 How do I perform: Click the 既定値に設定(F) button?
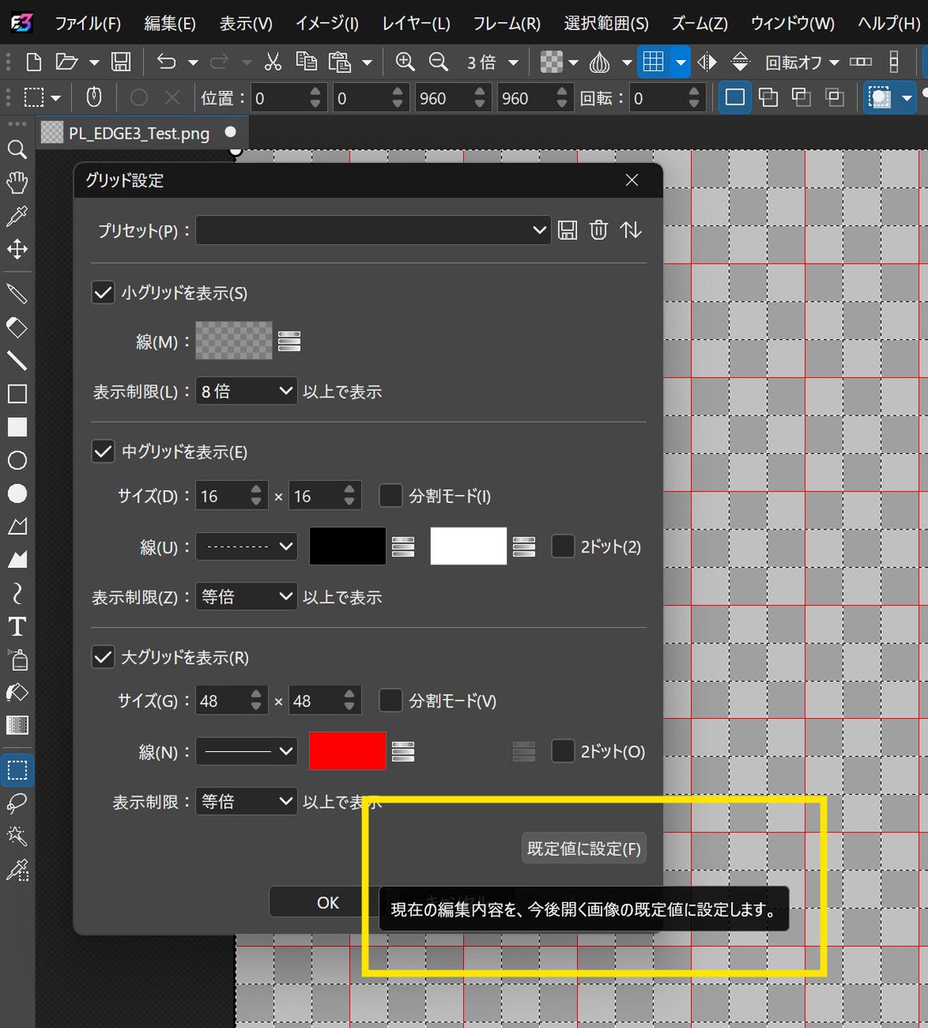point(584,848)
